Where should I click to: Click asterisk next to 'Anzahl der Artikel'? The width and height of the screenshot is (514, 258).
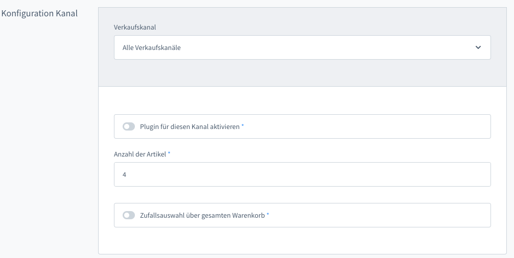pyautogui.click(x=169, y=153)
